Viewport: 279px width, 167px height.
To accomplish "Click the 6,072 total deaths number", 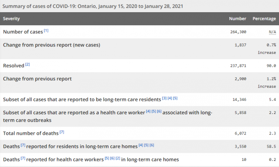I will point(240,134).
